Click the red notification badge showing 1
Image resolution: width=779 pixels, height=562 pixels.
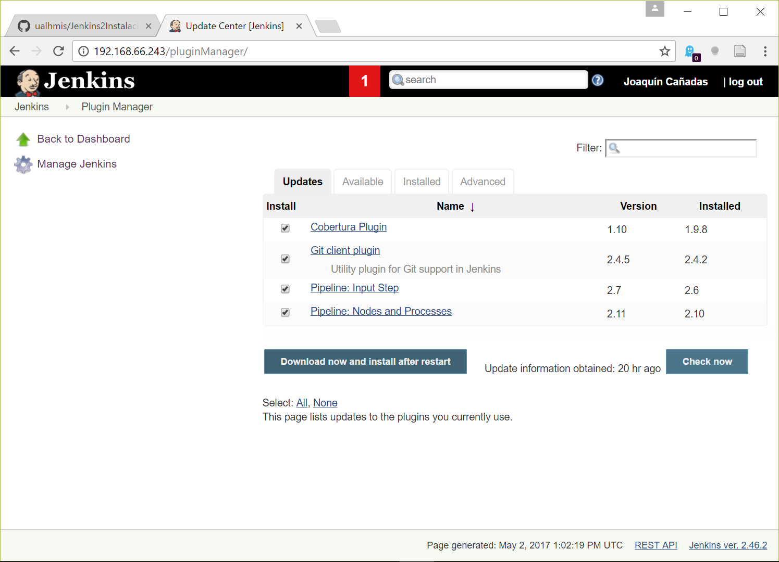[x=365, y=81]
